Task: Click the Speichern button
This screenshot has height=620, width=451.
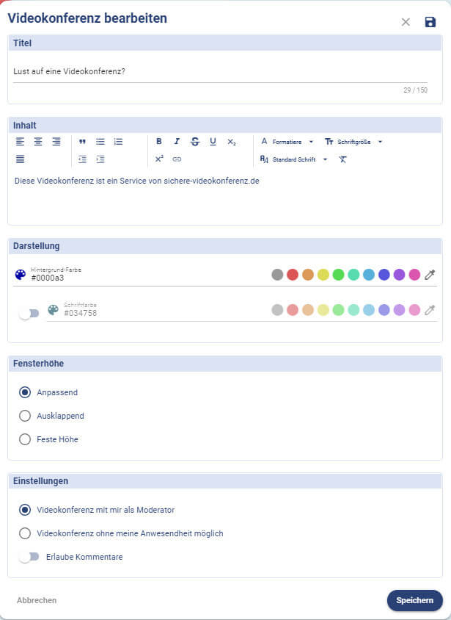Action: point(414,600)
